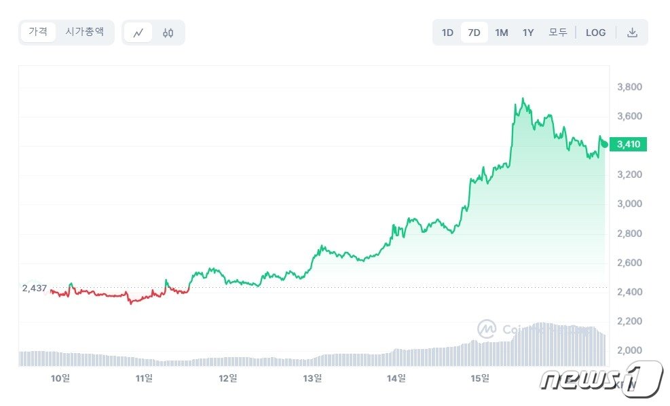The width and height of the screenshot is (670, 406).
Task: Click the 3,410 current price label
Action: click(x=629, y=144)
